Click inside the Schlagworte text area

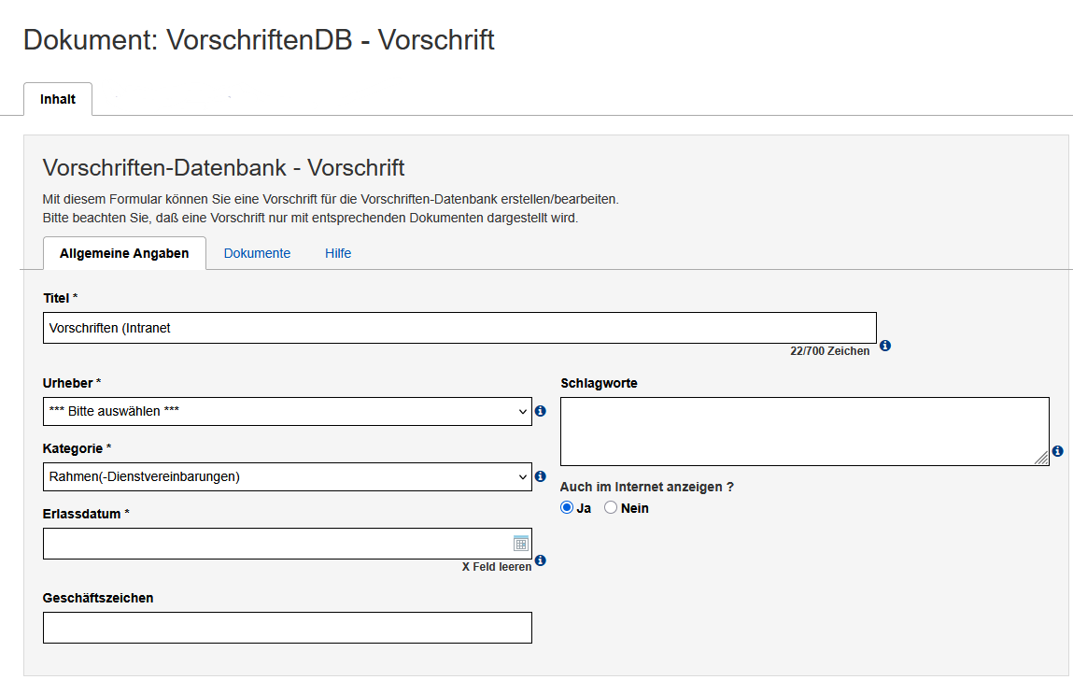pyautogui.click(x=803, y=431)
